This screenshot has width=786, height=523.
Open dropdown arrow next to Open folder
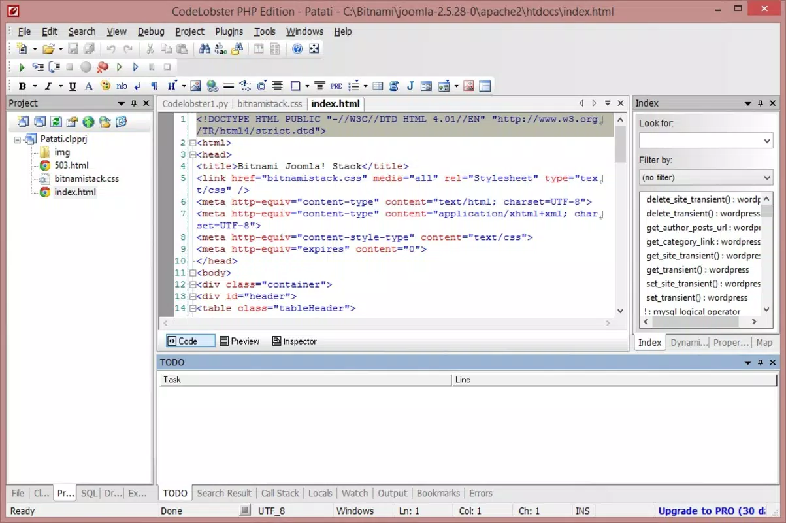tap(61, 49)
